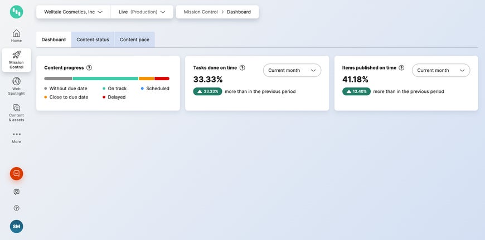Click the green On track progress segment
Screen dimensions: 485x240
pyautogui.click(x=105, y=79)
